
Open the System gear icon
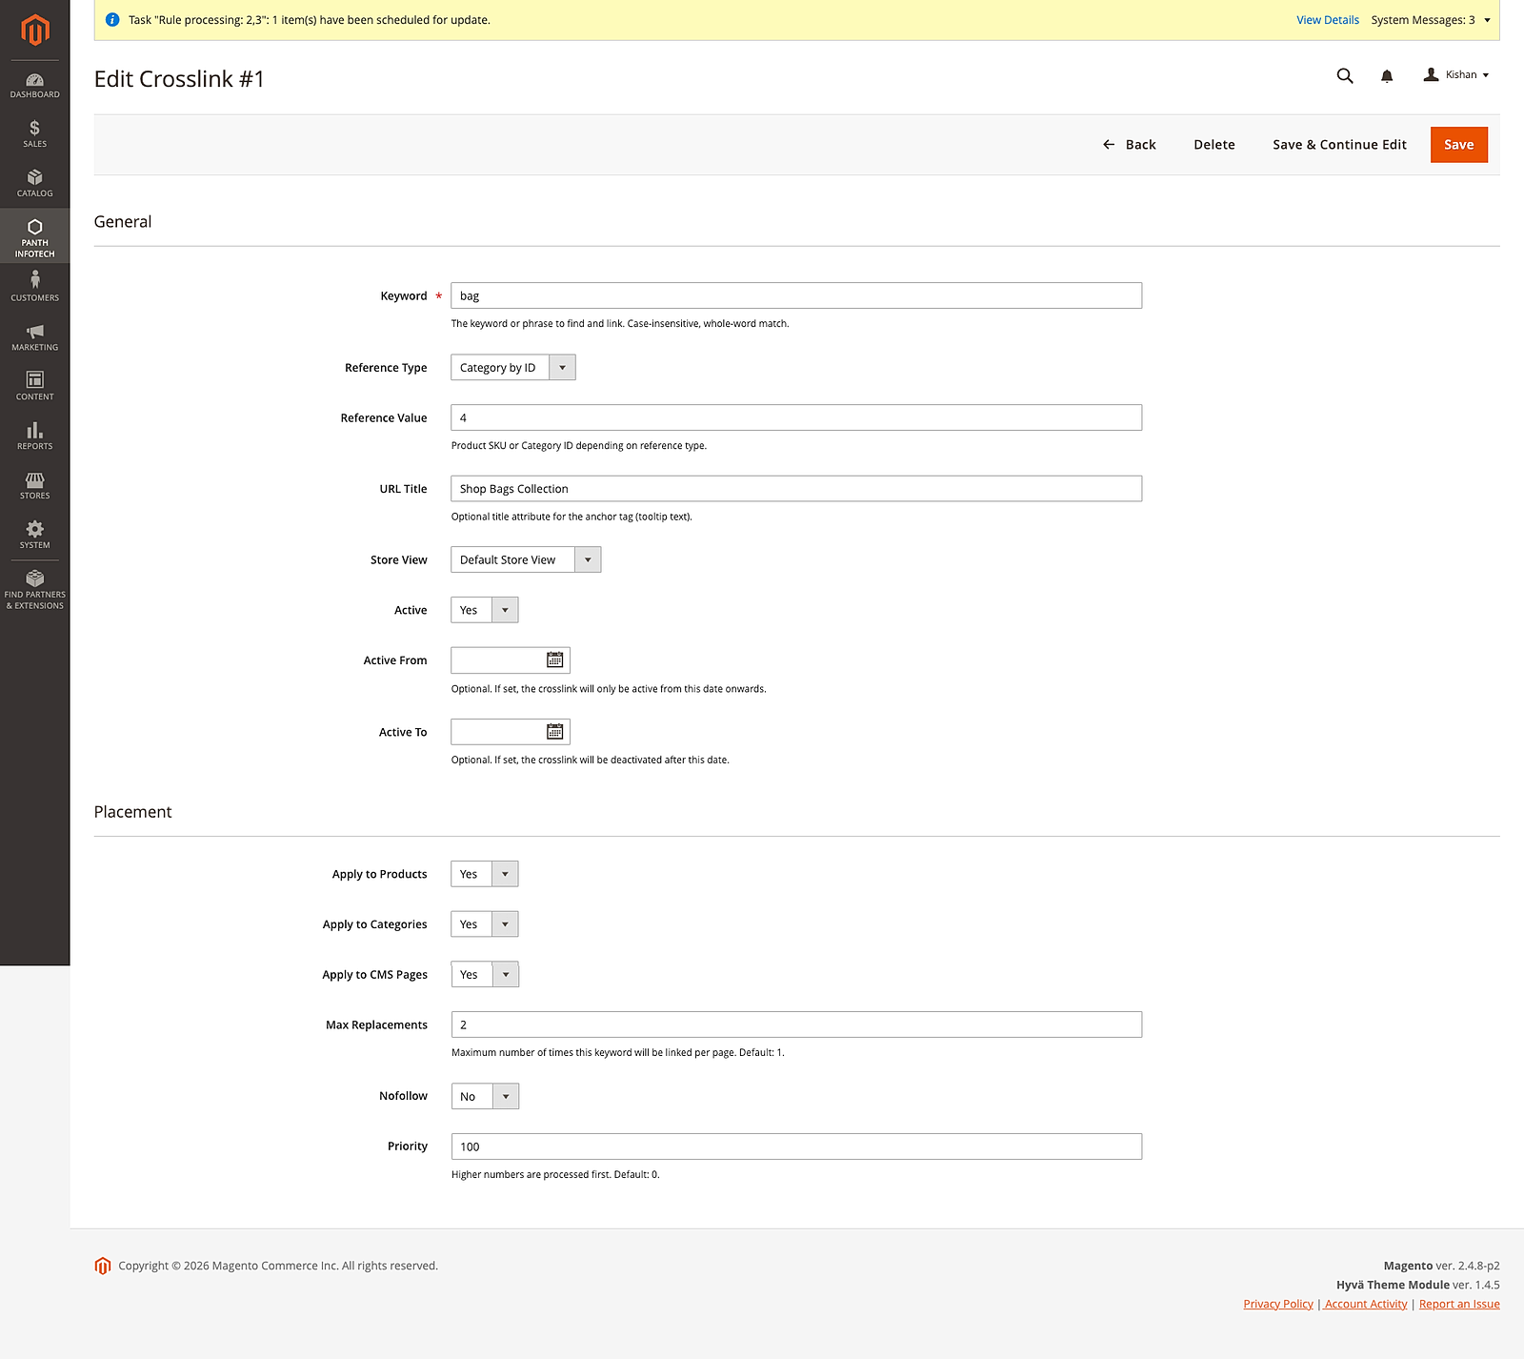click(34, 534)
